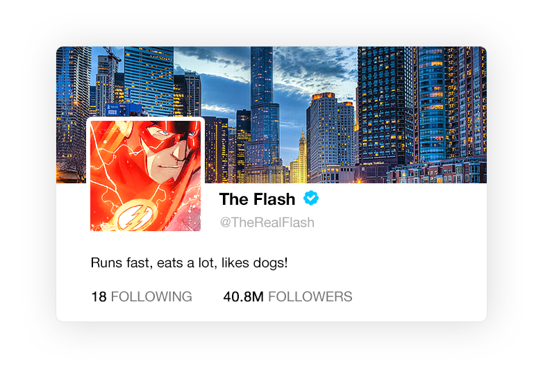Open the FOLLOWERS list label

click(310, 296)
